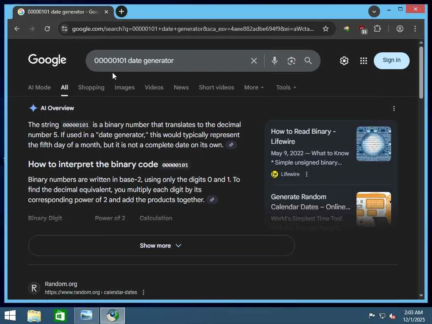
Task: Open the taskbar picture viewer app
Action: click(86, 316)
